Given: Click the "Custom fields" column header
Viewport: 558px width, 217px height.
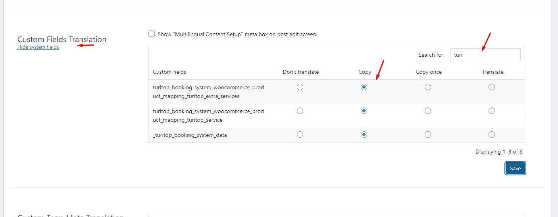Looking at the screenshot, I should point(169,72).
